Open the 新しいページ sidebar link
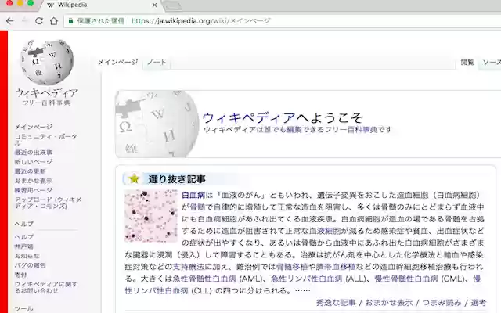Screen dimensions: 501x313 [x=34, y=162]
